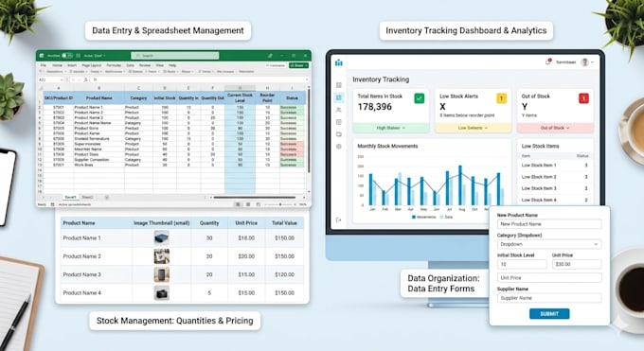This screenshot has height=351, width=644.
Task: Open the Category dropdown in the form
Action: [549, 244]
